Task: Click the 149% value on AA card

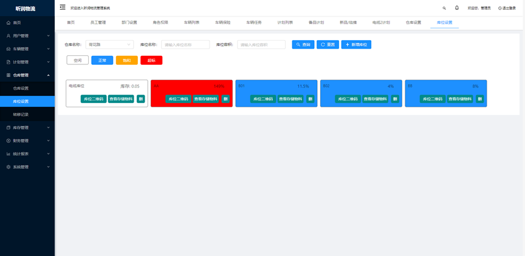Action: point(219,86)
